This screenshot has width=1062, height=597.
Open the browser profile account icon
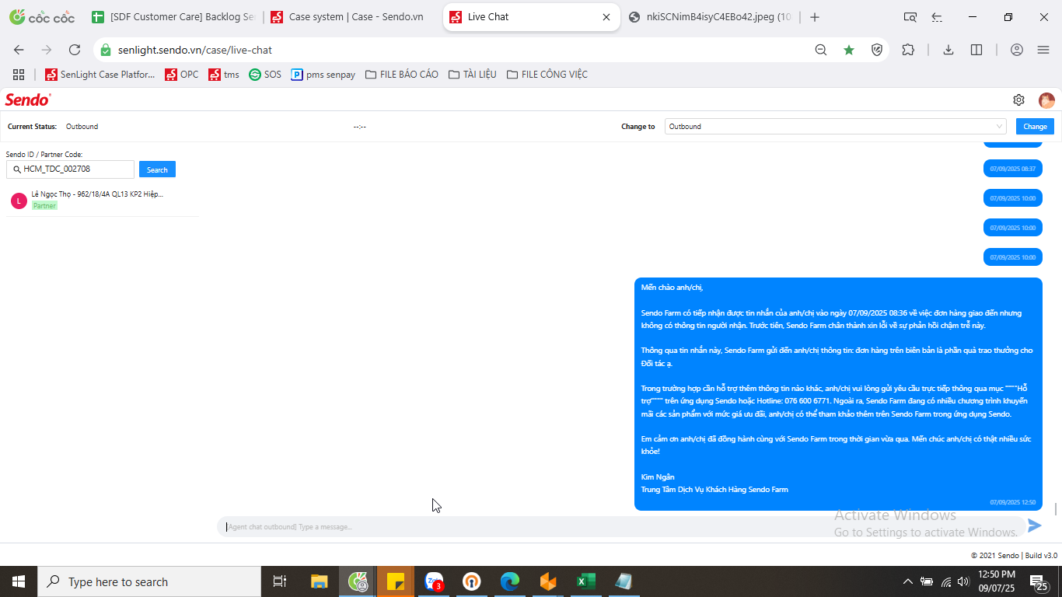1017,50
